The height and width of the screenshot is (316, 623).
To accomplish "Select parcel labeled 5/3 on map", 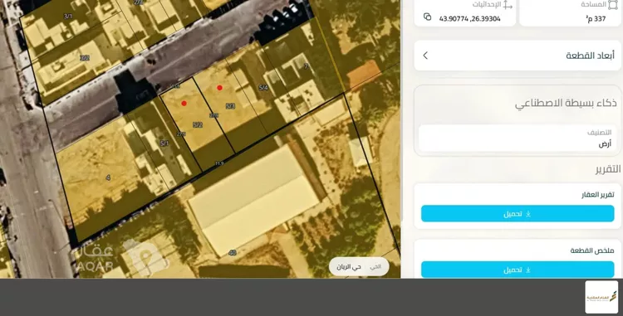I will point(230,106).
